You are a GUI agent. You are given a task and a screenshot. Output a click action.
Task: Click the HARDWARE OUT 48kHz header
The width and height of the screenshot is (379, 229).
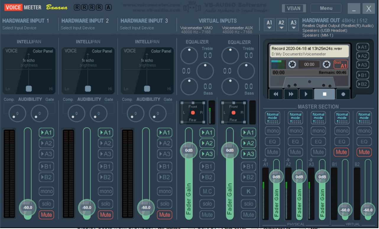pos(335,21)
